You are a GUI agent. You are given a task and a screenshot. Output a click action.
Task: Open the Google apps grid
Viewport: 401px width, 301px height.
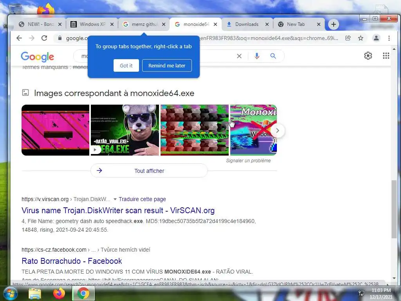386,56
